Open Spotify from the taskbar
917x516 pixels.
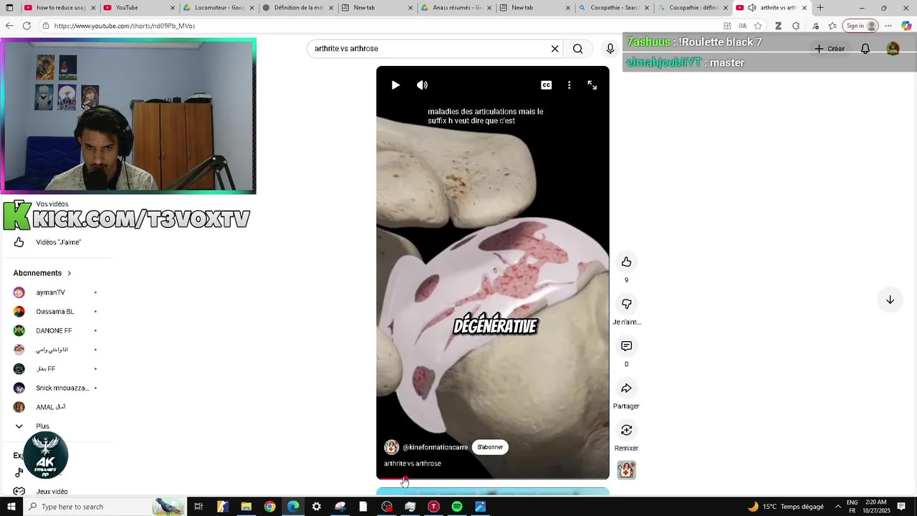[x=457, y=507]
